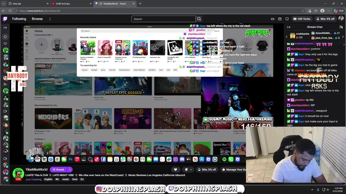The image size is (346, 194).
Task: Click the Windows network tray icon
Action: tap(324, 190)
